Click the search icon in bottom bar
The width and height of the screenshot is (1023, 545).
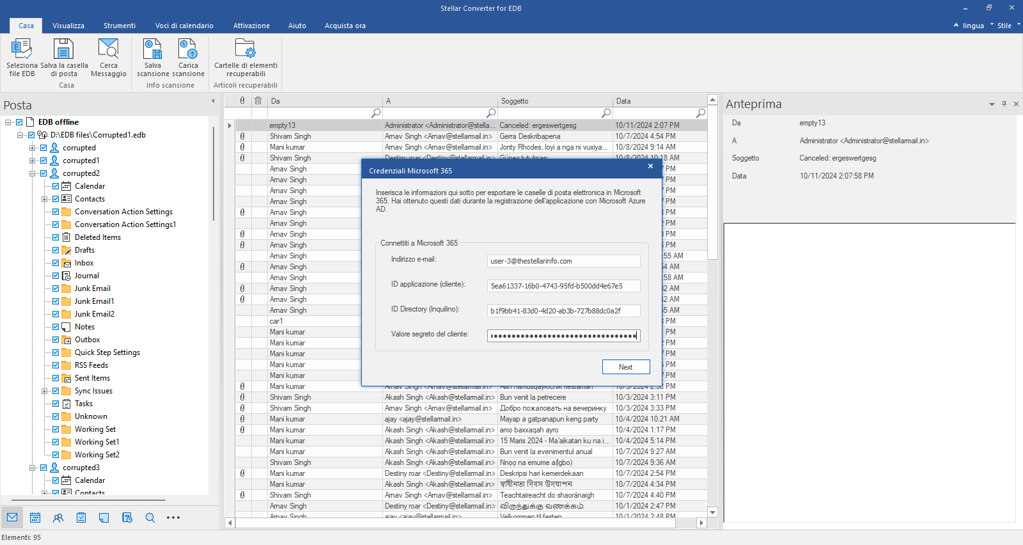click(150, 517)
